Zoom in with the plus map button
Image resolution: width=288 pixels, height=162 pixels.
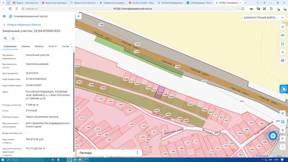pyautogui.click(x=283, y=139)
